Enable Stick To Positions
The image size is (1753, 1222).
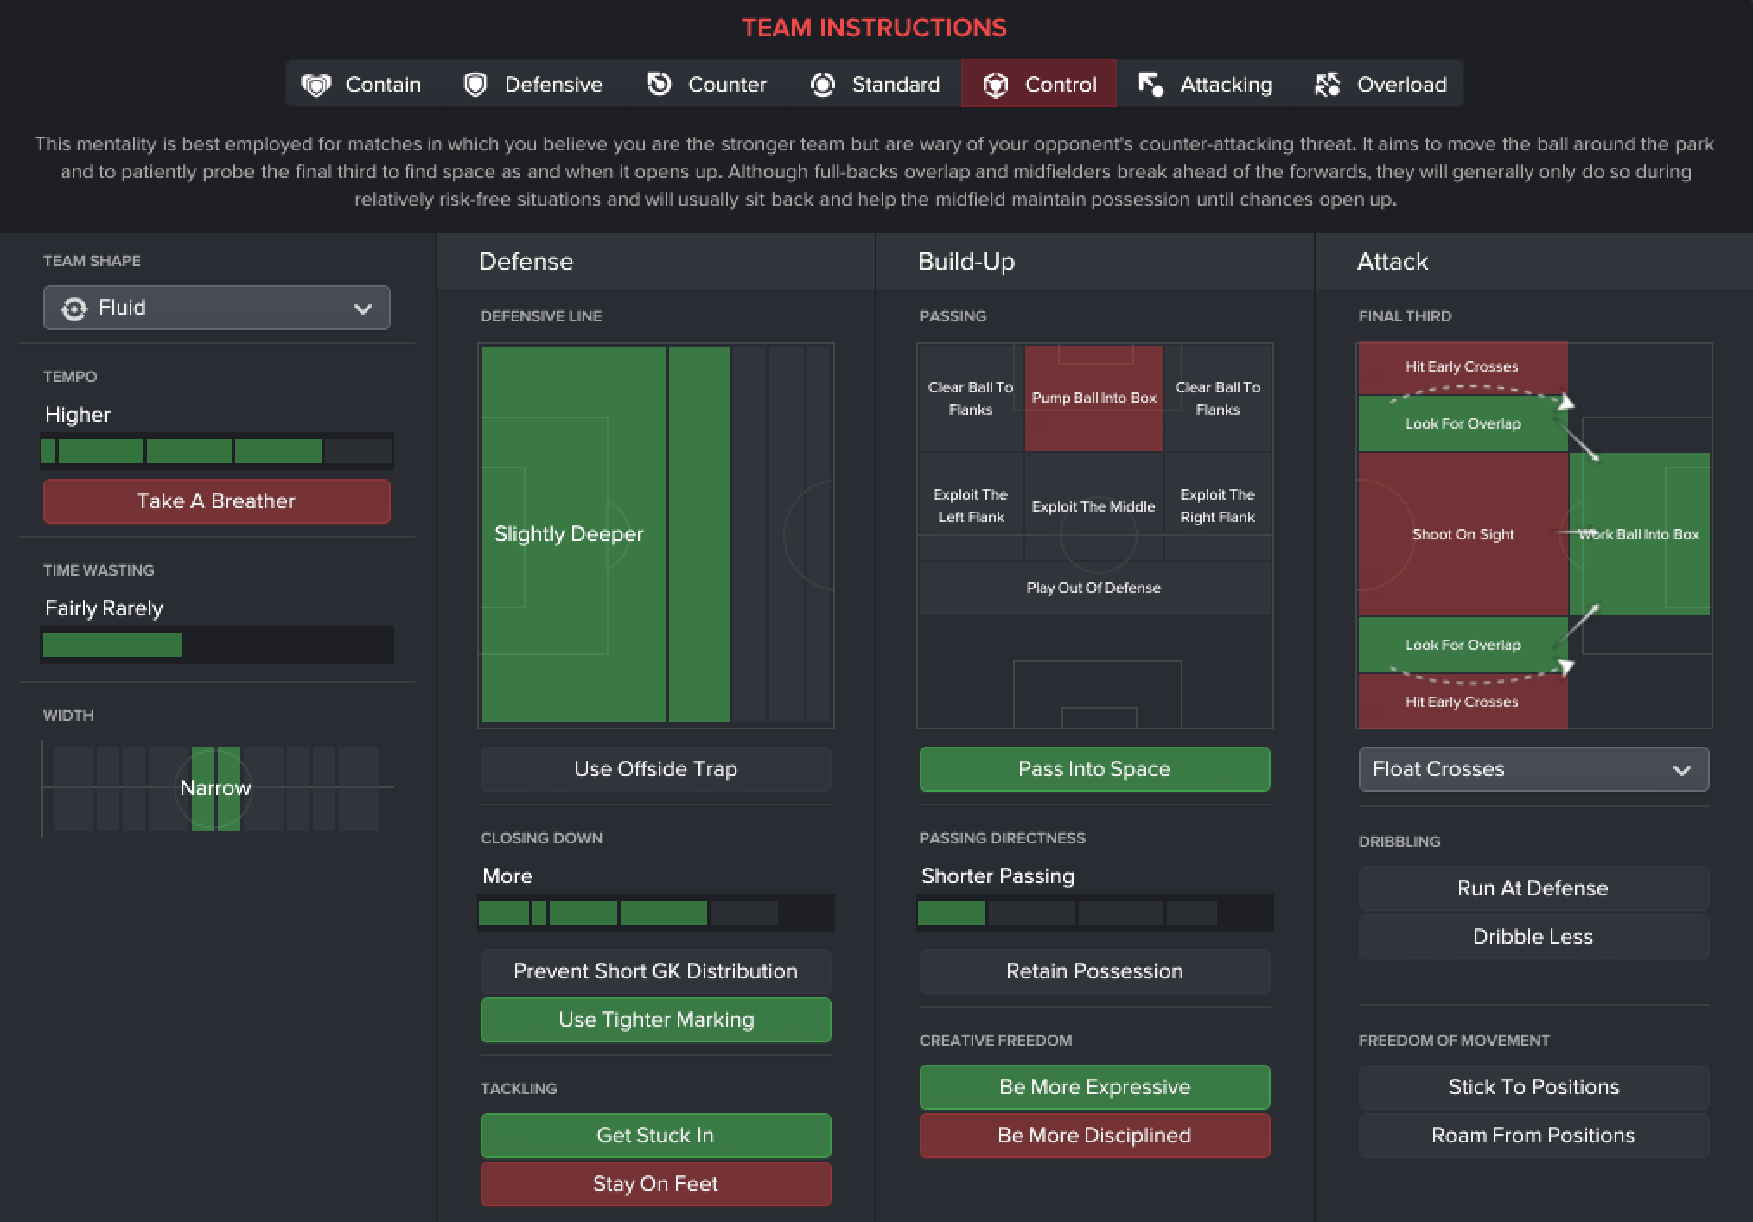tap(1533, 1087)
